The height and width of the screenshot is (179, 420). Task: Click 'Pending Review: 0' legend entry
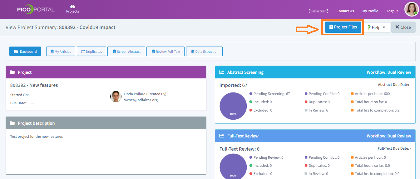pos(266,157)
